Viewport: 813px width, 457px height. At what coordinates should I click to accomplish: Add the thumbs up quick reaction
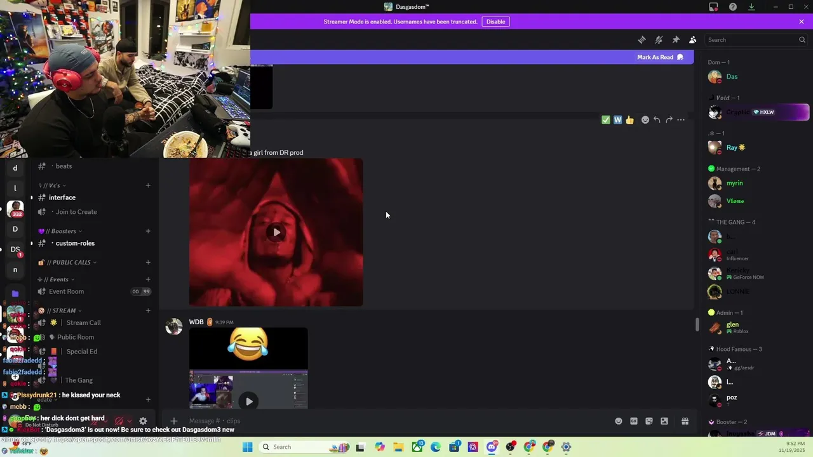coord(629,119)
